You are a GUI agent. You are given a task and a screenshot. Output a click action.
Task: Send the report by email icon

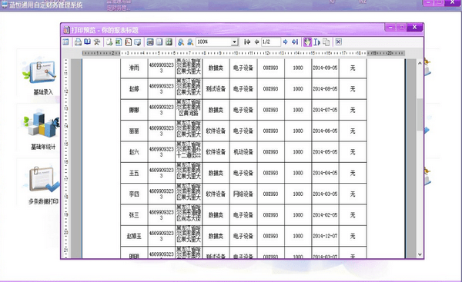coord(138,42)
